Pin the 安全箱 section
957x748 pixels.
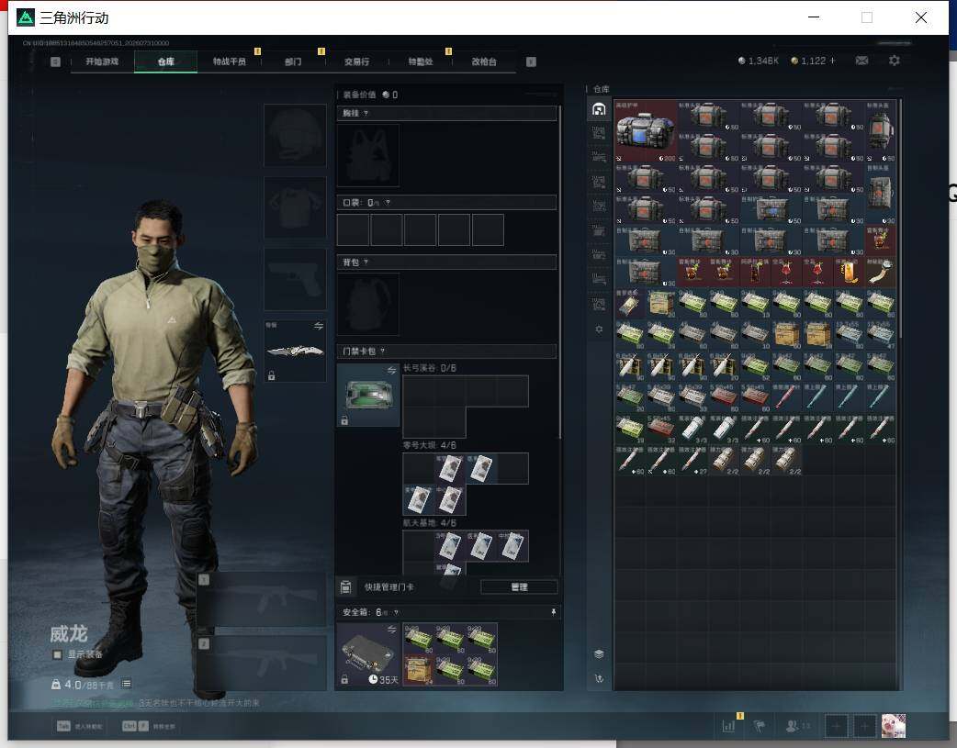554,612
